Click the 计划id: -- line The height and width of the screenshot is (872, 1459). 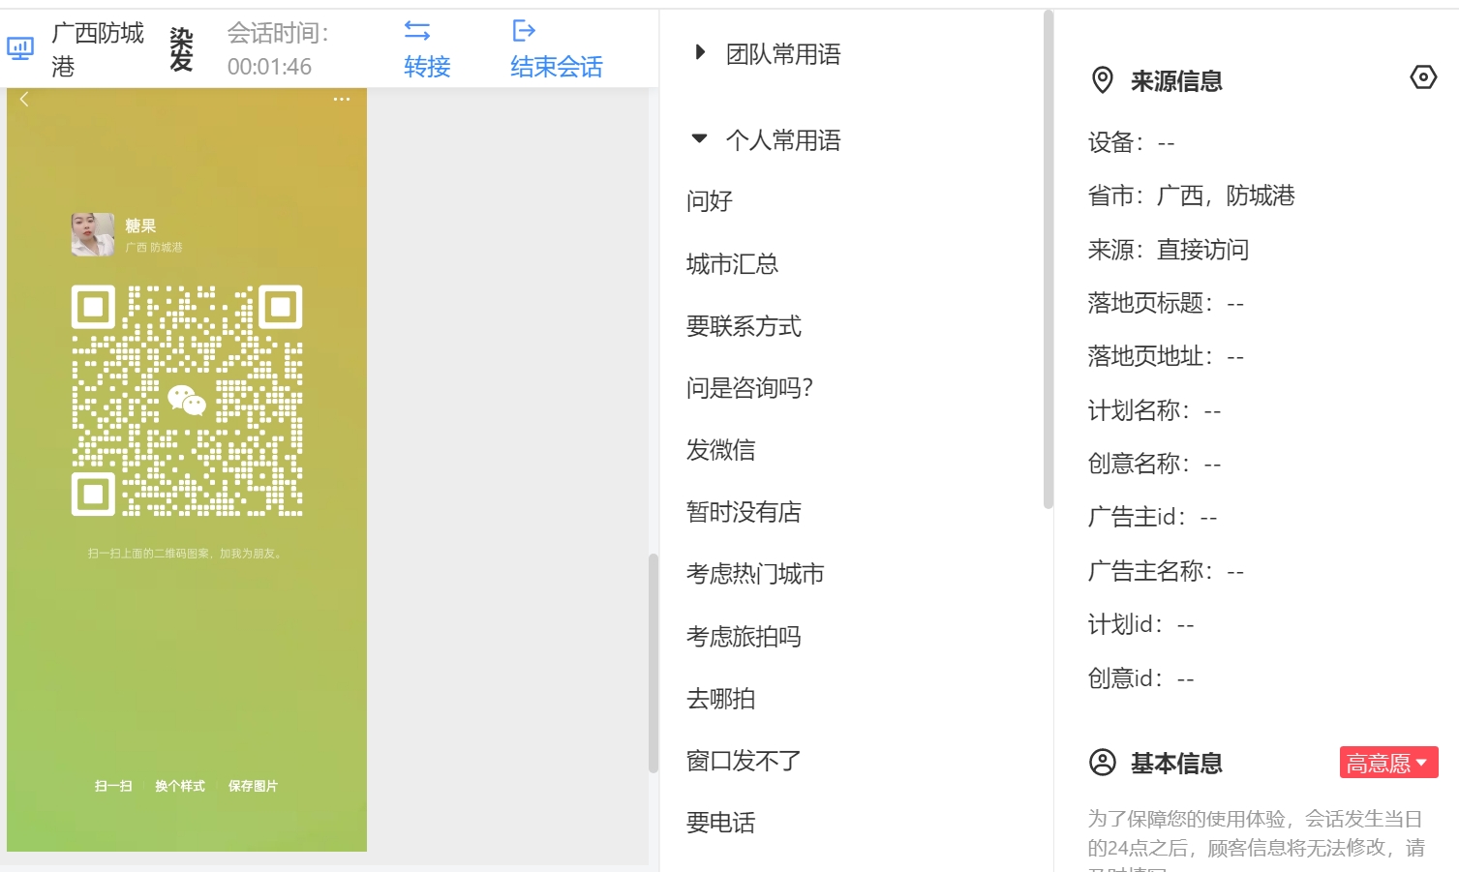point(1140,624)
